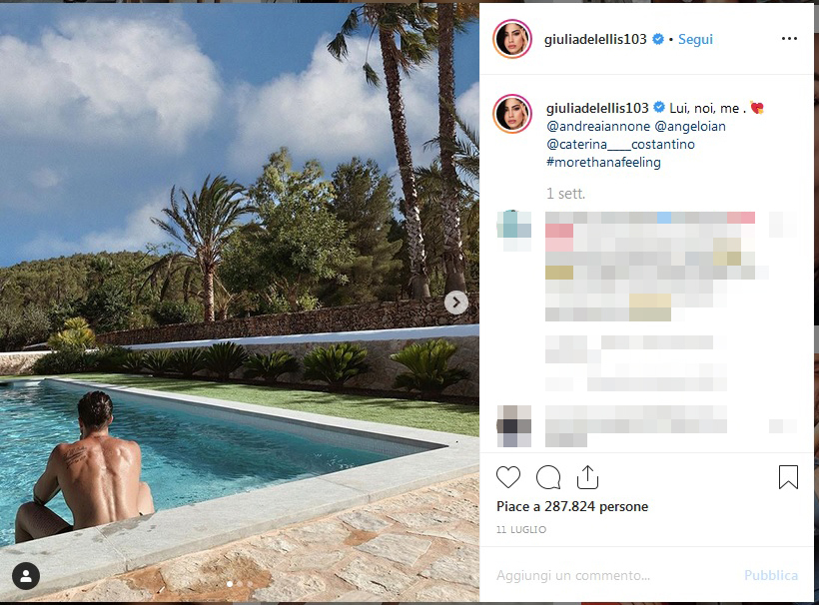
Task: Click the Aggiungi un commento field
Action: [x=616, y=575]
